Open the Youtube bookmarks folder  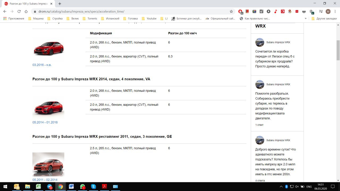click(149, 19)
